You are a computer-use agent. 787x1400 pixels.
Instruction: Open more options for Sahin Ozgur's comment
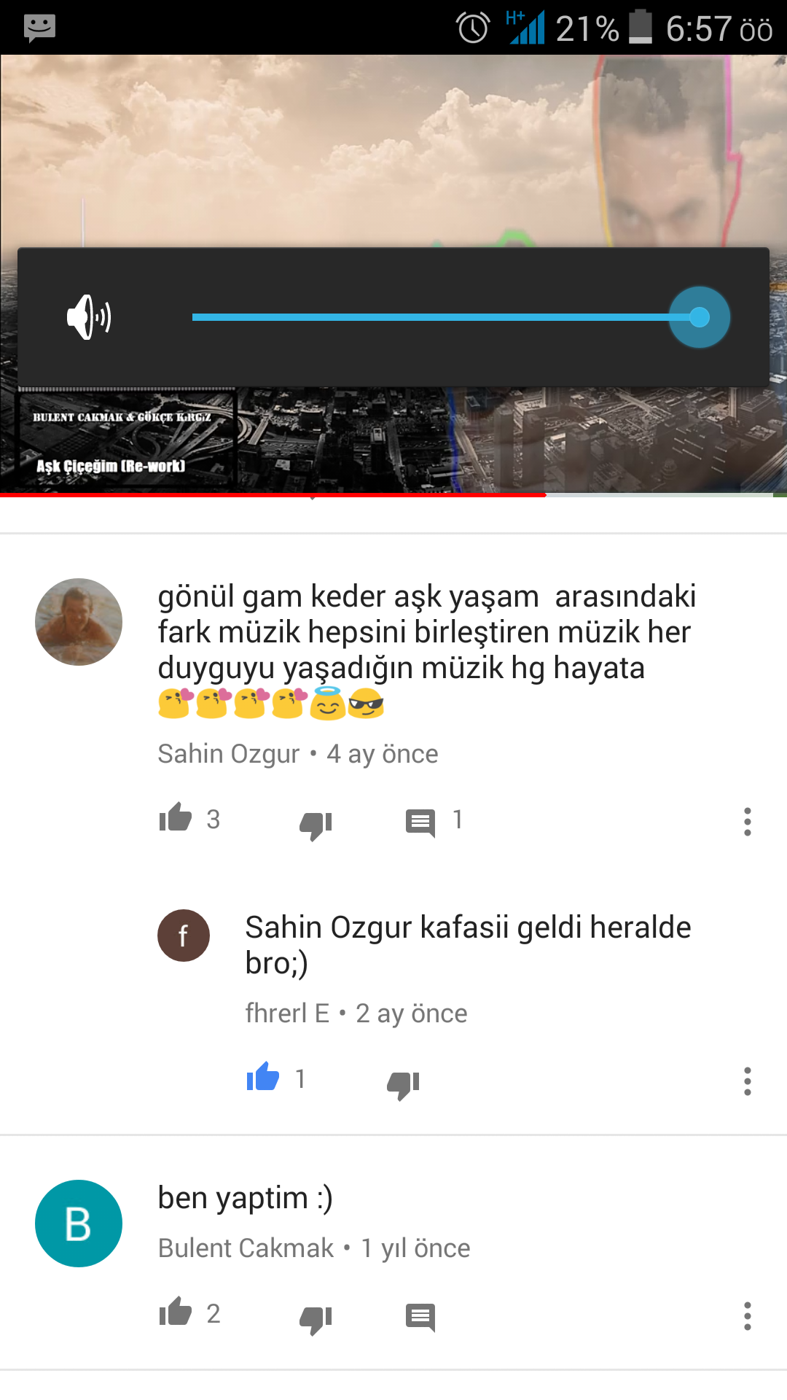pos(747,822)
